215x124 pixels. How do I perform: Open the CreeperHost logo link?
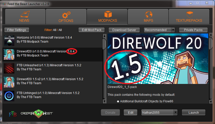pos(37,113)
